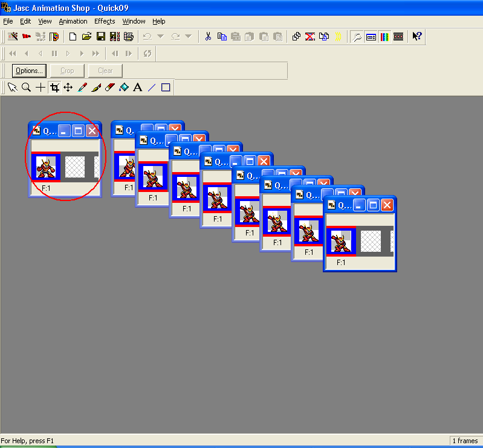Select the Paintbrush tool
The image size is (483, 448).
(x=96, y=88)
